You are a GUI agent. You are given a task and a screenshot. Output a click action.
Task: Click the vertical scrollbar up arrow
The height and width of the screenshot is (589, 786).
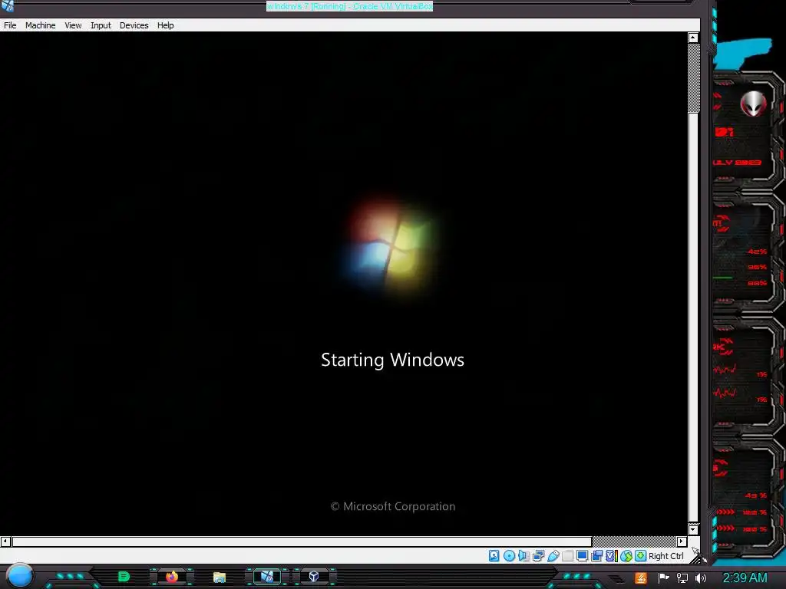pos(693,38)
